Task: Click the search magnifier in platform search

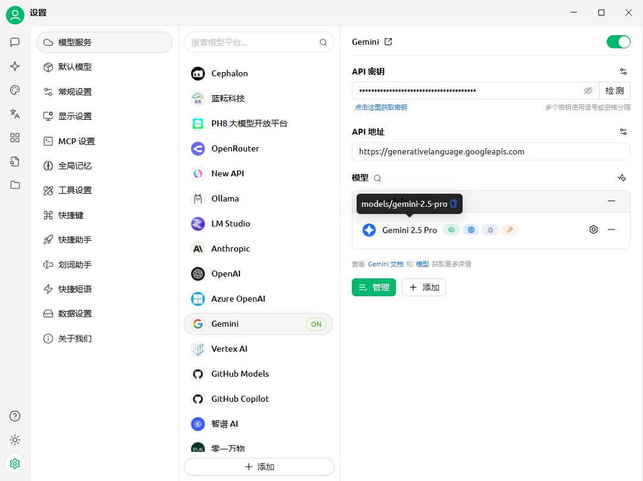Action: click(323, 42)
